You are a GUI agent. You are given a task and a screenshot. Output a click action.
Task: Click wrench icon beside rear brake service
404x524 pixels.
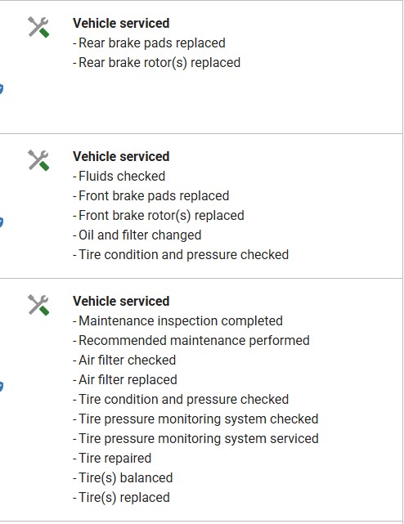[38, 27]
